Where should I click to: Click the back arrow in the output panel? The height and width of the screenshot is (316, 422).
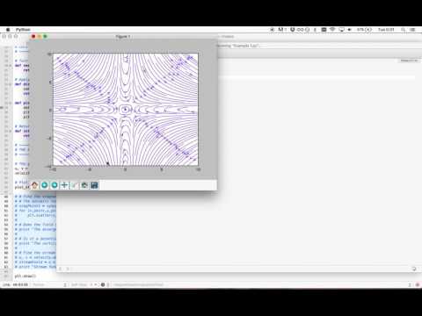click(x=61, y=269)
